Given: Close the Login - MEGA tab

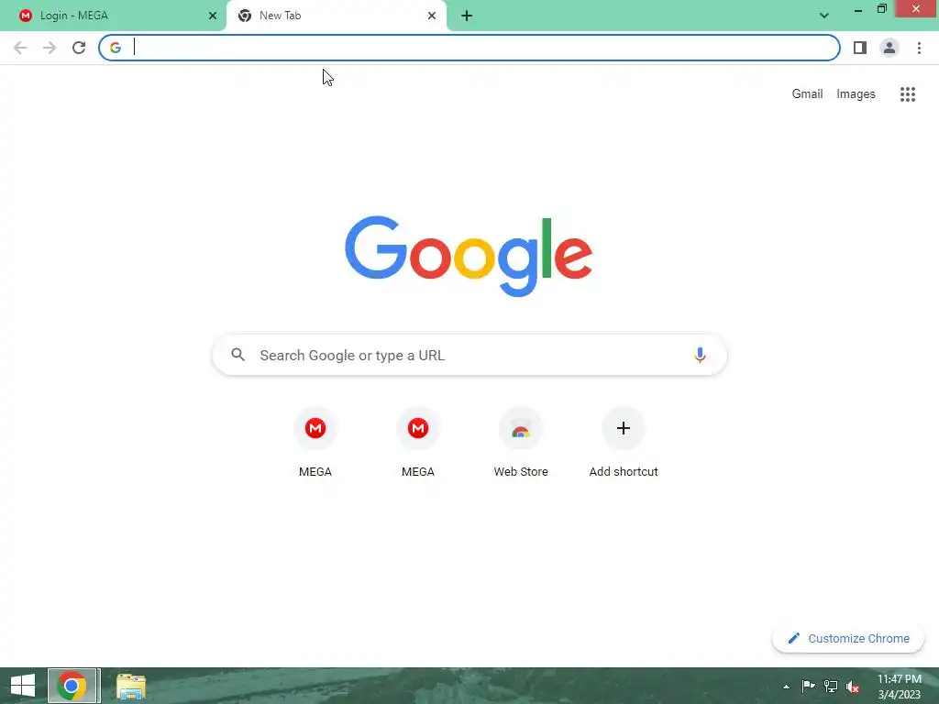Looking at the screenshot, I should (213, 16).
